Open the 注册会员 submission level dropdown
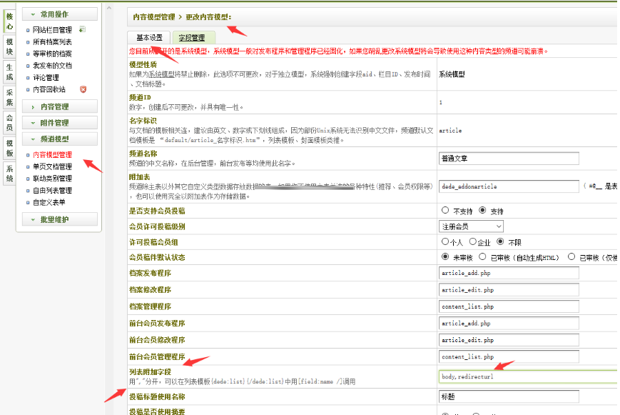The width and height of the screenshot is (620, 415). point(471,226)
